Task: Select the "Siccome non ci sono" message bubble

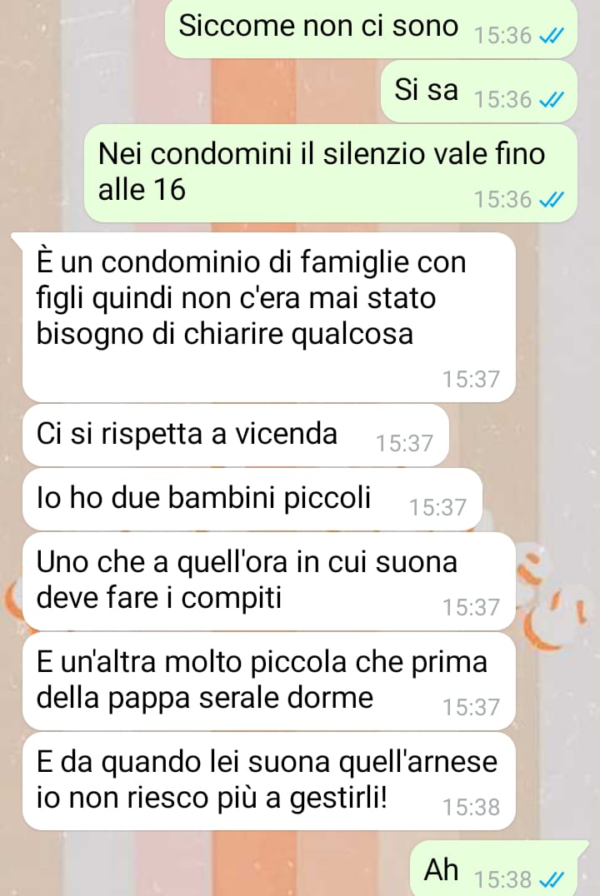Action: click(x=371, y=27)
